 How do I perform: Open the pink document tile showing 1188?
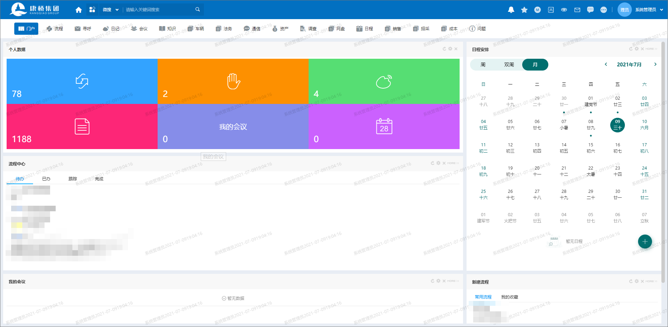click(x=82, y=126)
